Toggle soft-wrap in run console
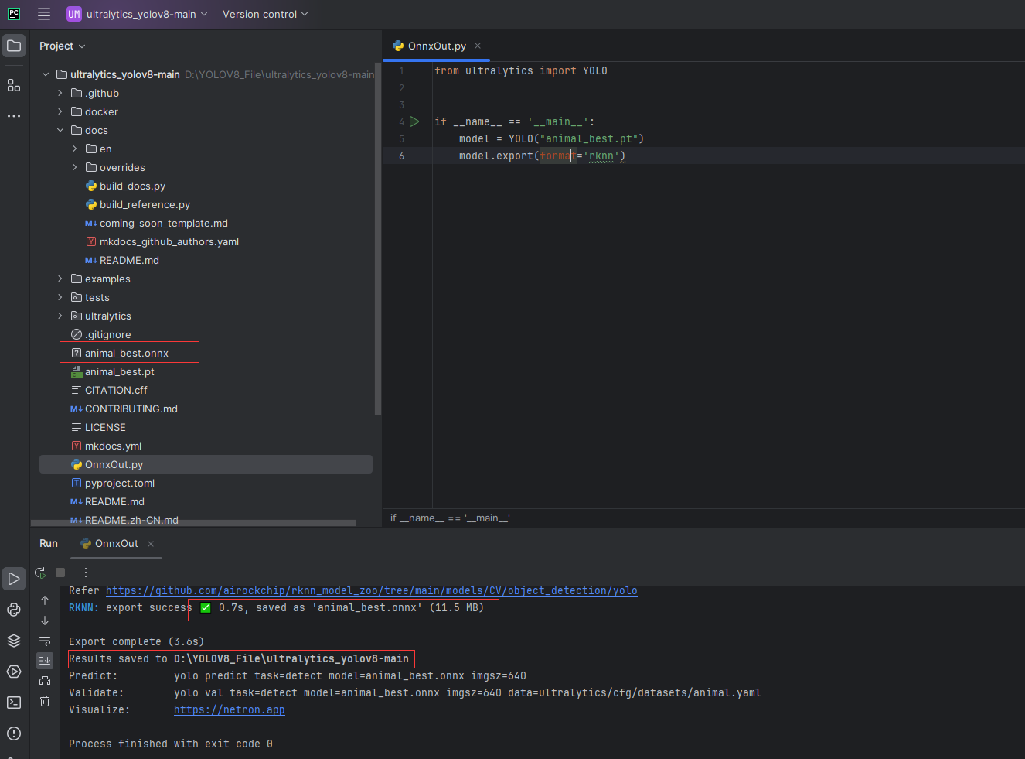Screen dimensions: 1025x759 [45, 641]
